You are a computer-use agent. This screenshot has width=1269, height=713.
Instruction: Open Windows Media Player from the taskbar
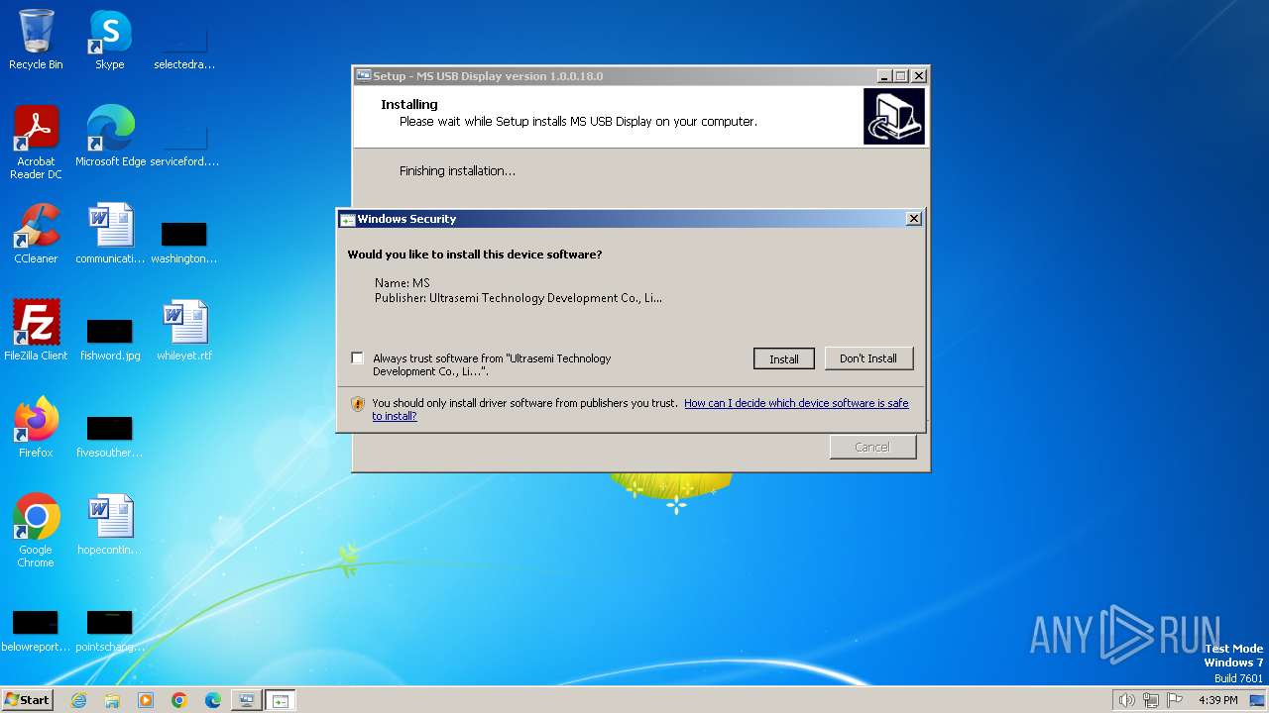point(146,700)
